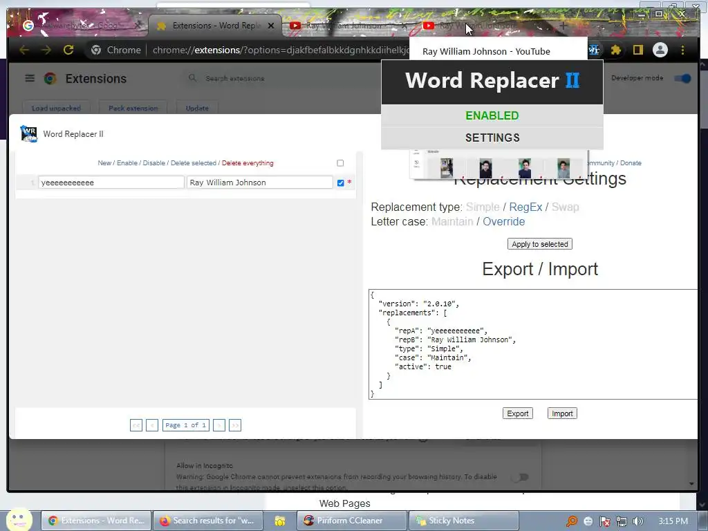Click the taskbar clock 3:15 PM

click(673, 521)
